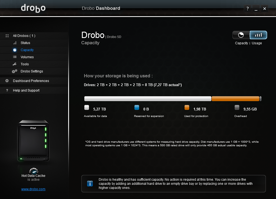Image resolution: width=276 pixels, height=199 pixels.
Task: Click the Drobo Settings gears icon
Action: click(x=15, y=71)
